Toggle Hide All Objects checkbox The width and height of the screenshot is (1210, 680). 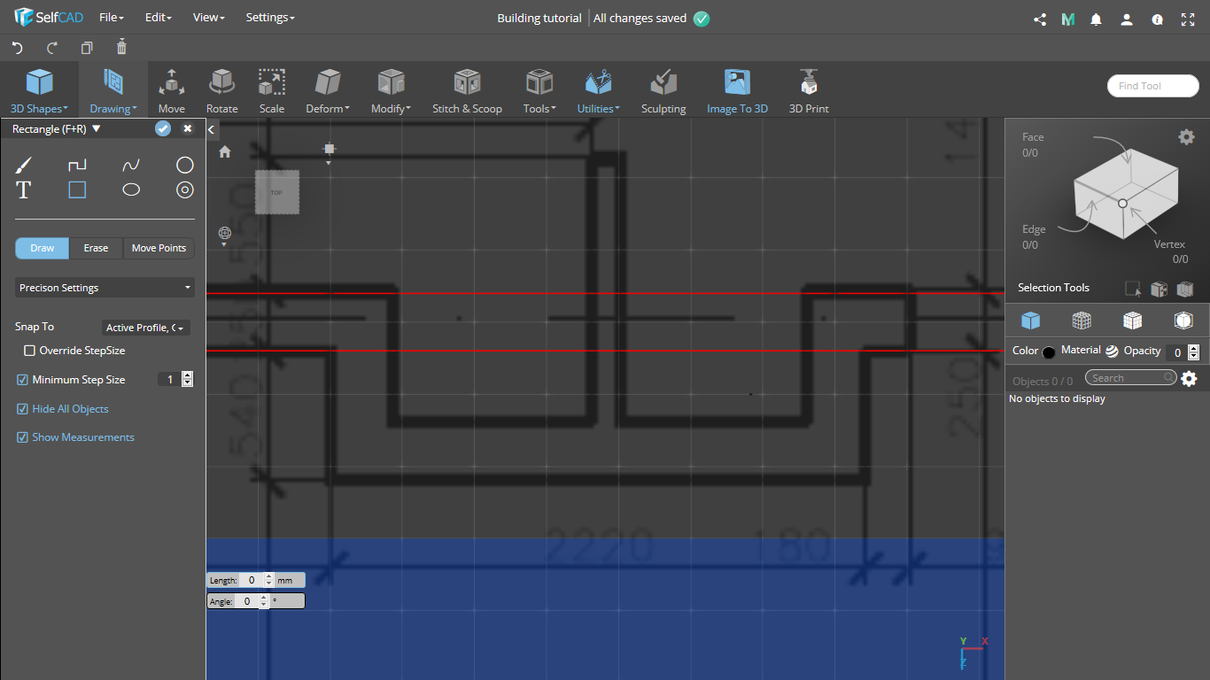click(x=23, y=409)
